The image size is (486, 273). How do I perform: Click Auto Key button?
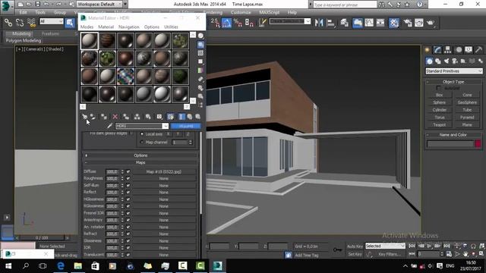[x=355, y=246]
